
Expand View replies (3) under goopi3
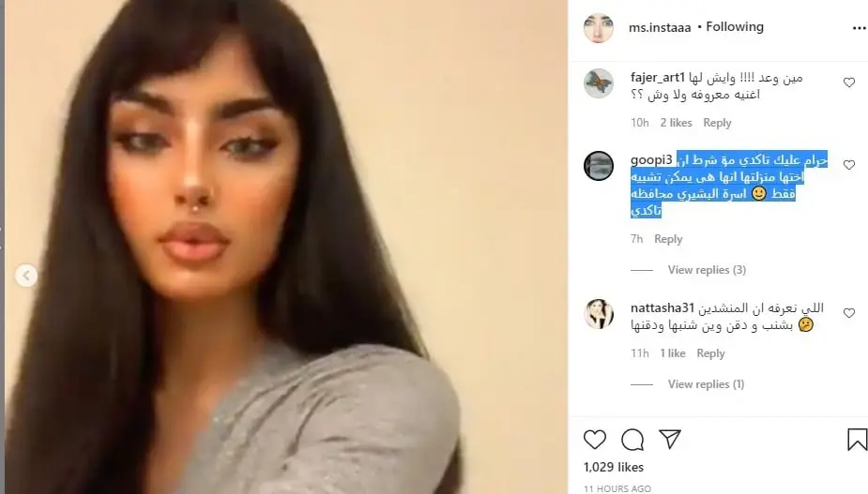pos(707,270)
